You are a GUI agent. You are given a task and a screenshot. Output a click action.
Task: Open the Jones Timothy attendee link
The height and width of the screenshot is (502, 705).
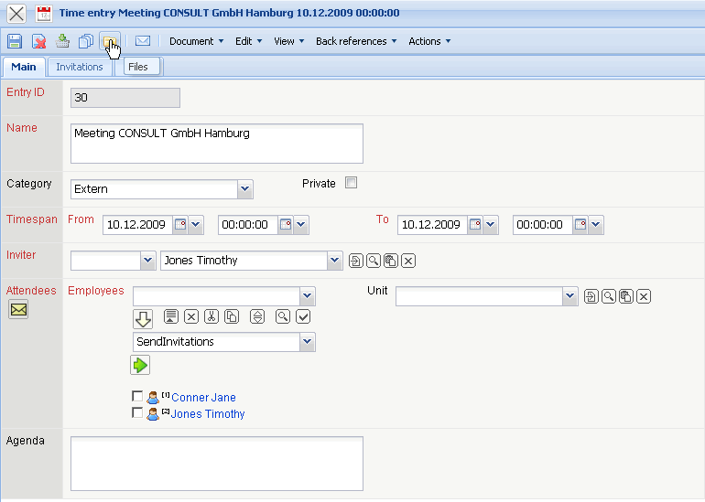pyautogui.click(x=208, y=414)
